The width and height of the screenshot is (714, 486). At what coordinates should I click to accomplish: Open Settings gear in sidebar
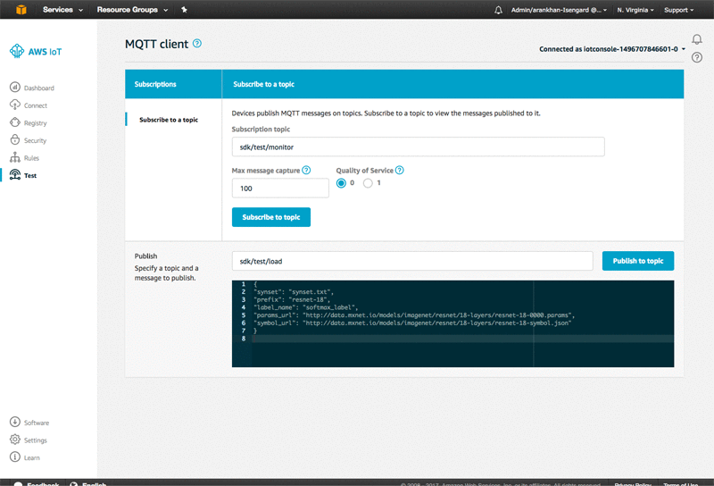coord(15,440)
